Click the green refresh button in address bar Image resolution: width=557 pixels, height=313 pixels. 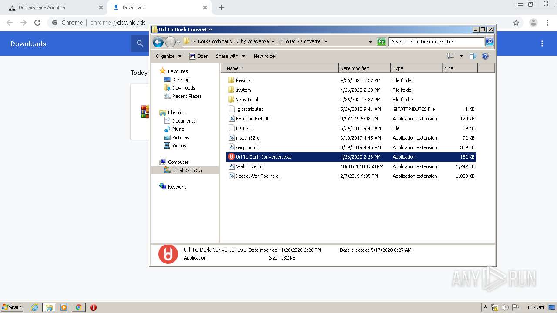[x=381, y=42]
